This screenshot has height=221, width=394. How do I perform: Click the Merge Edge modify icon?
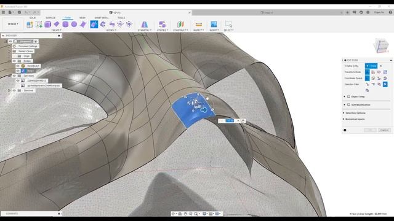pos(129,25)
